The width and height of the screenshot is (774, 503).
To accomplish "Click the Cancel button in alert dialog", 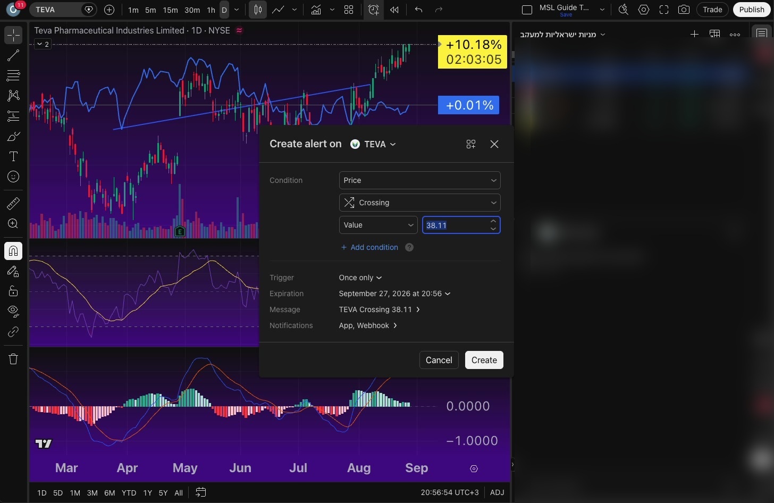I will (439, 360).
